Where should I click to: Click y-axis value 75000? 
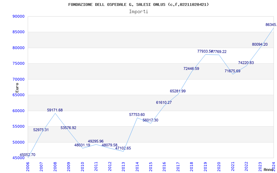19,64
